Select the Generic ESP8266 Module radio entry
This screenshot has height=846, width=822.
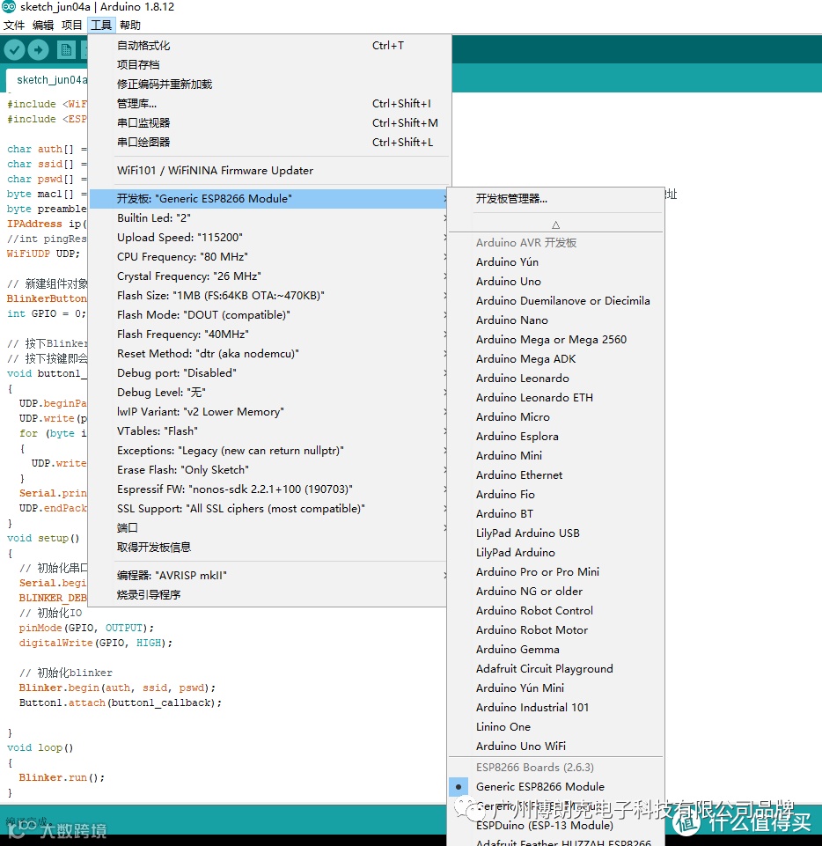555,787
